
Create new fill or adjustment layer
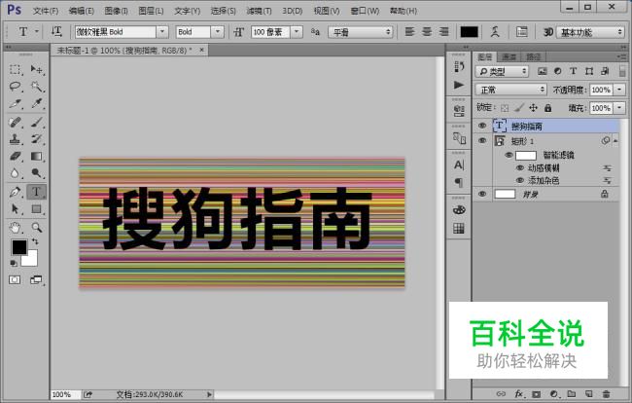pos(554,393)
